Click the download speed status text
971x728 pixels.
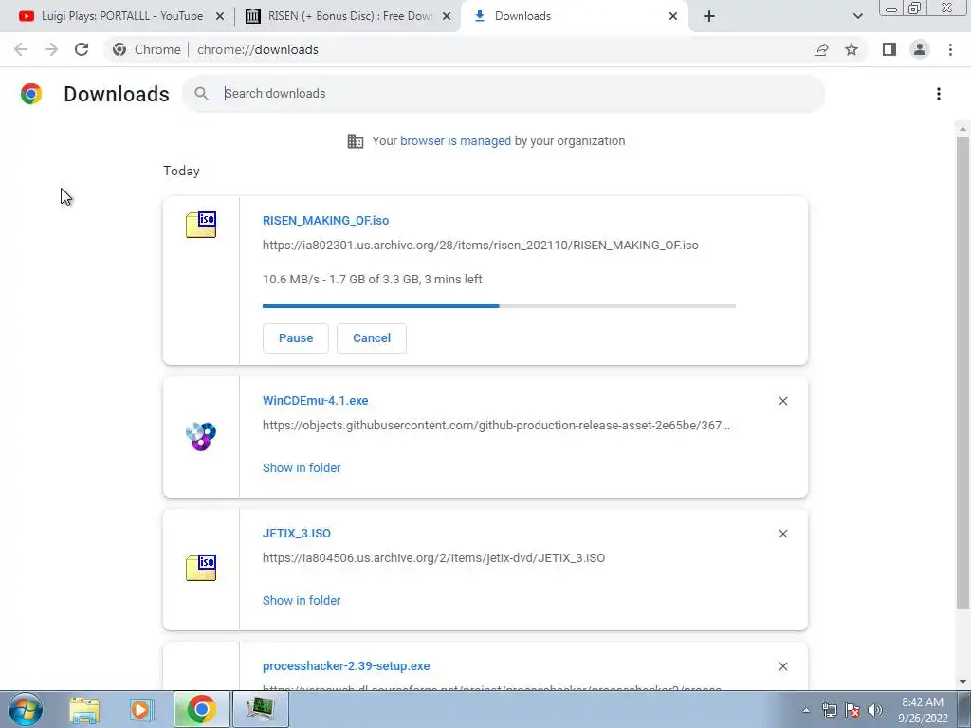pos(372,280)
